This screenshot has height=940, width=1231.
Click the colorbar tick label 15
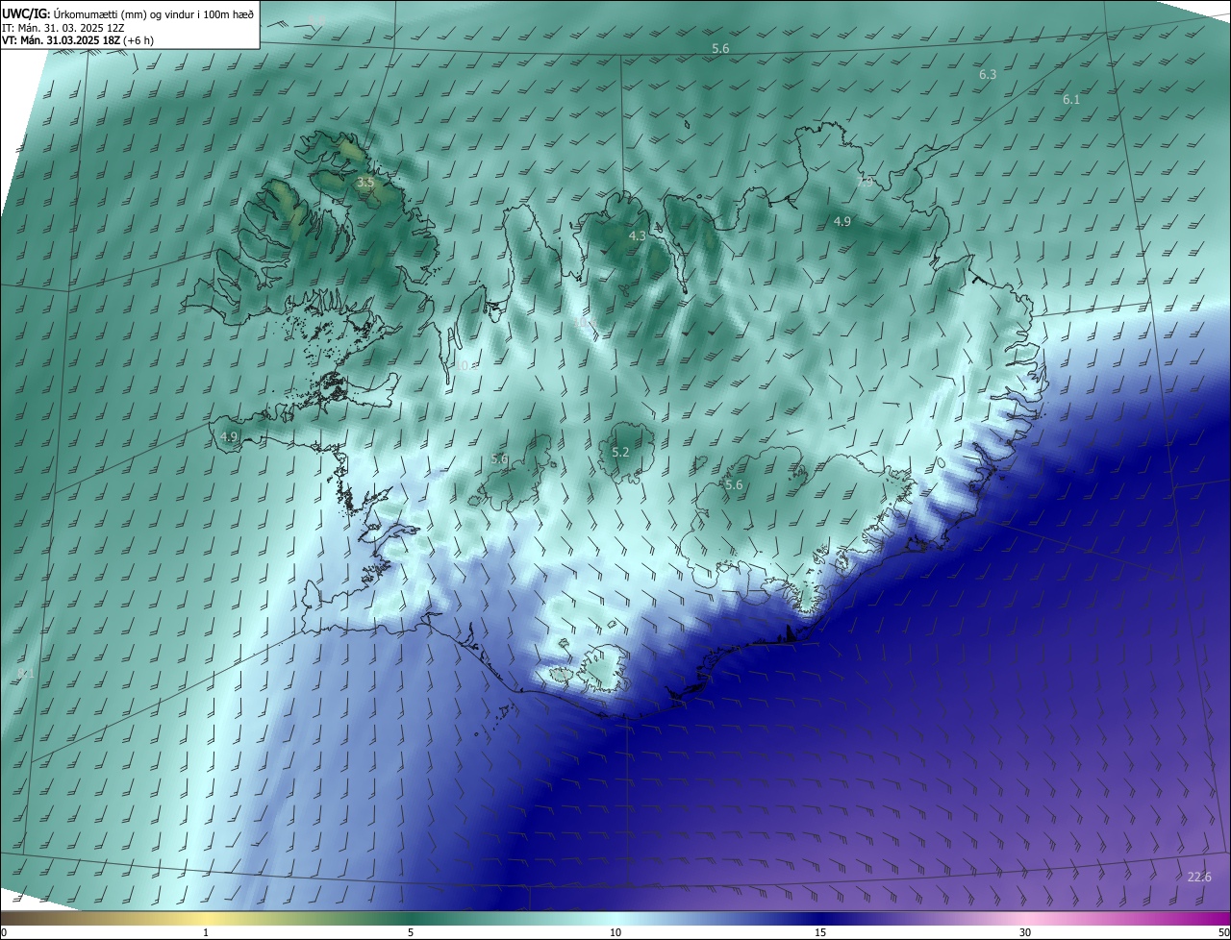tap(820, 932)
